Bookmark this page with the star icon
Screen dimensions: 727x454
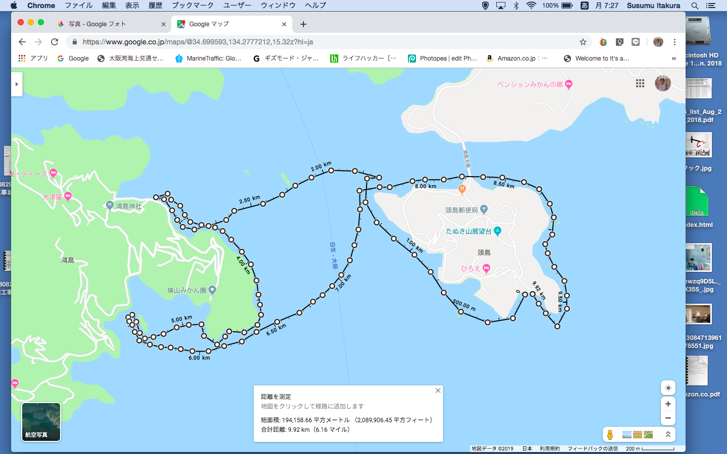click(x=583, y=42)
